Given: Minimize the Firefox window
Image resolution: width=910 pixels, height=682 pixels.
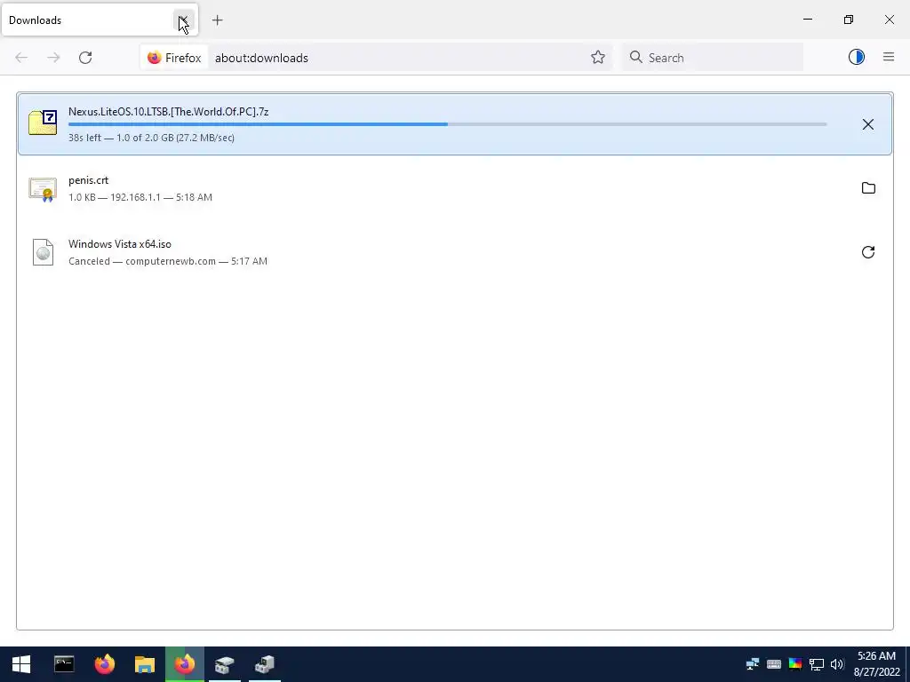Looking at the screenshot, I should (807, 20).
